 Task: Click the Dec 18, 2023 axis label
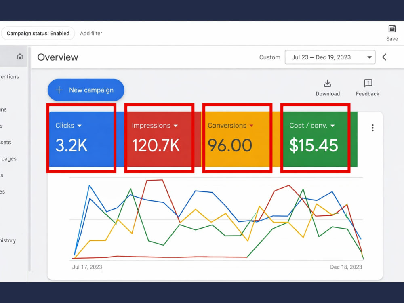pyautogui.click(x=346, y=267)
